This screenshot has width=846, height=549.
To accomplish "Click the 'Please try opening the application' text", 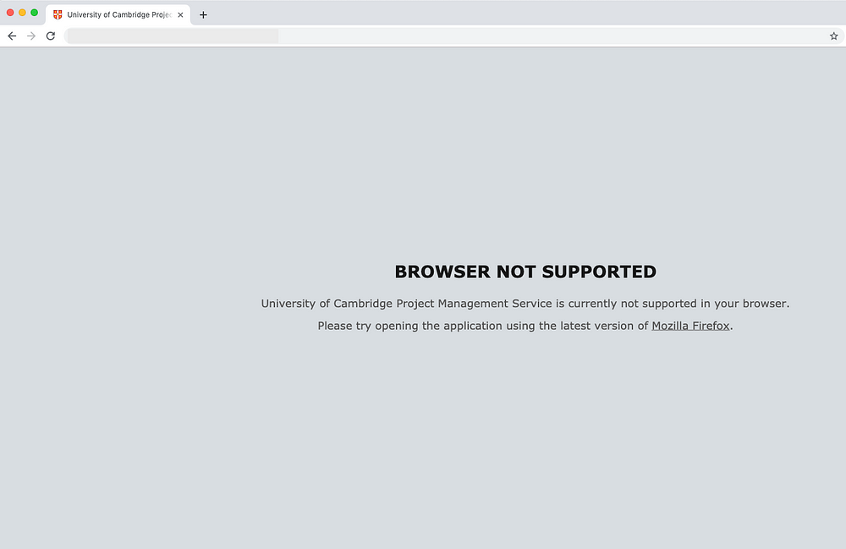I will (525, 326).
